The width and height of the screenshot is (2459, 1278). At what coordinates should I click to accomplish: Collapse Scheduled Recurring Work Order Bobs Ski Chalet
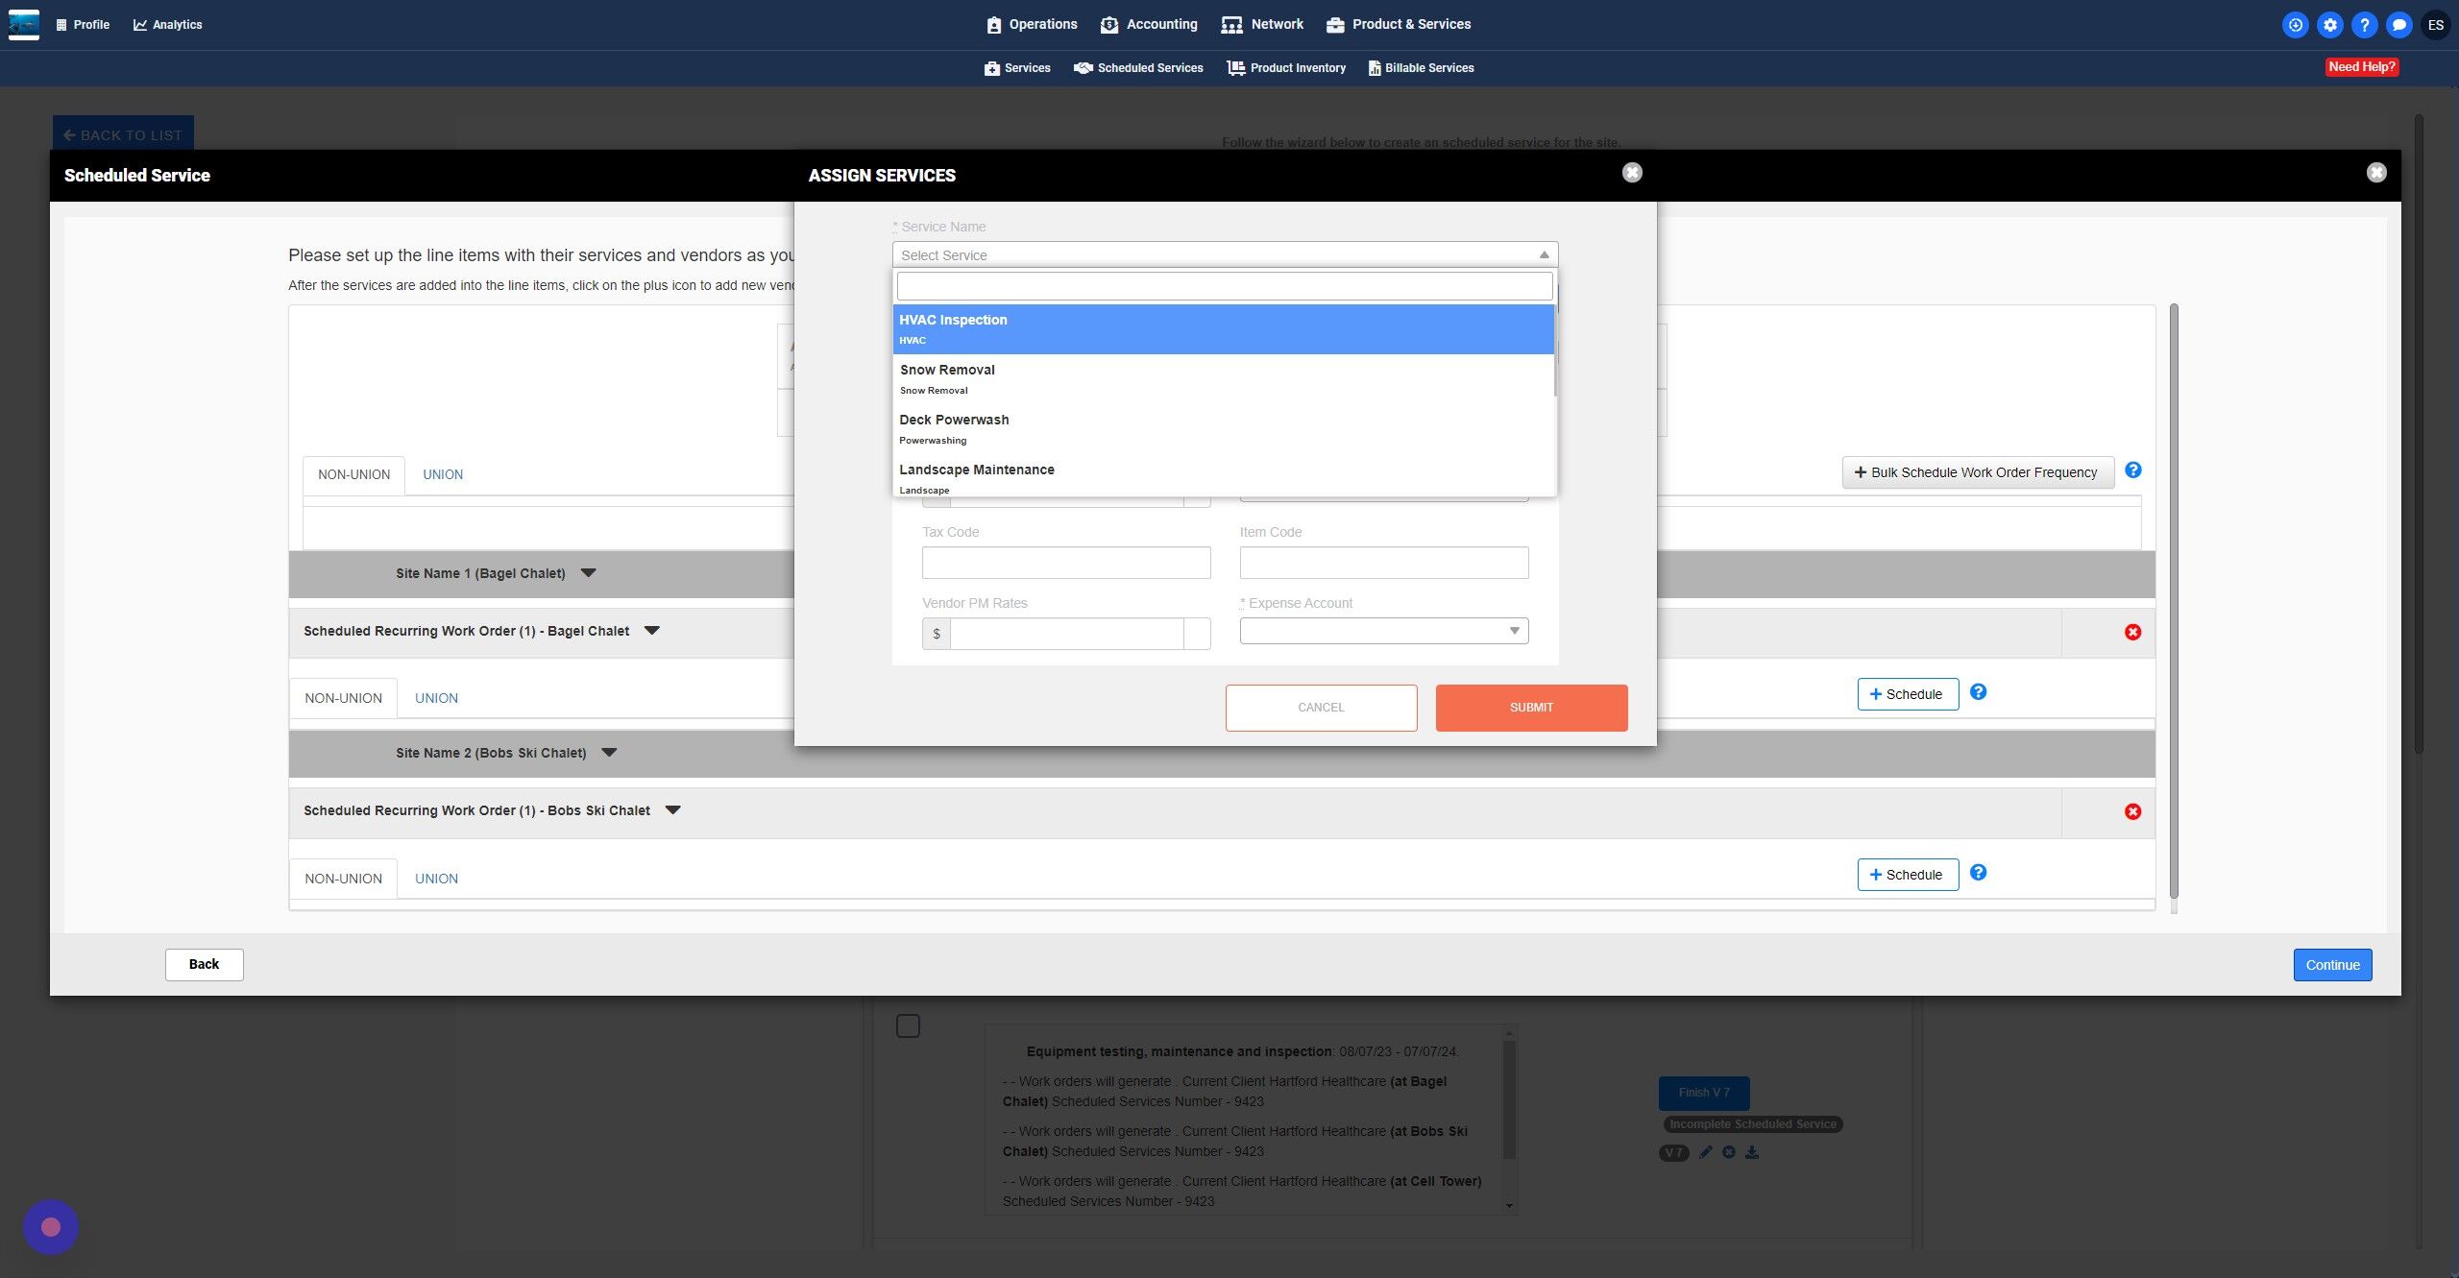pos(673,810)
